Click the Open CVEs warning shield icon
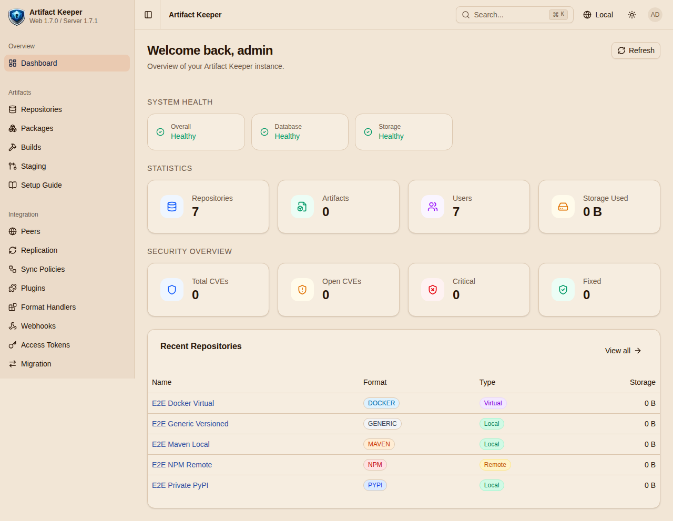This screenshot has width=673, height=521. pos(302,290)
